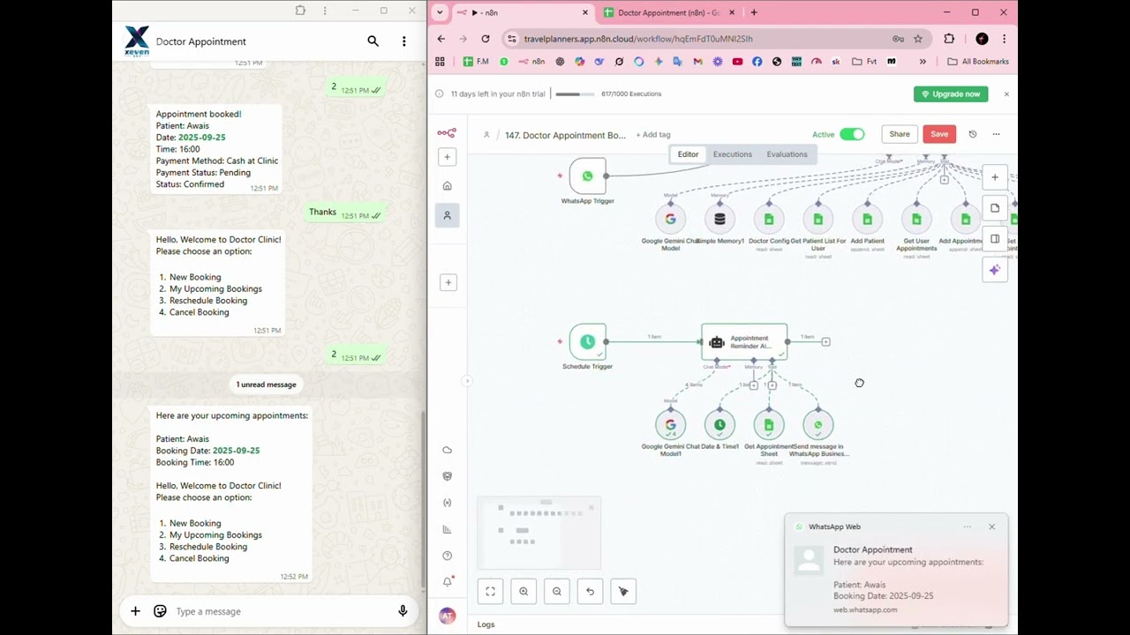
Task: Select the Simple Memory1 node
Action: click(719, 220)
